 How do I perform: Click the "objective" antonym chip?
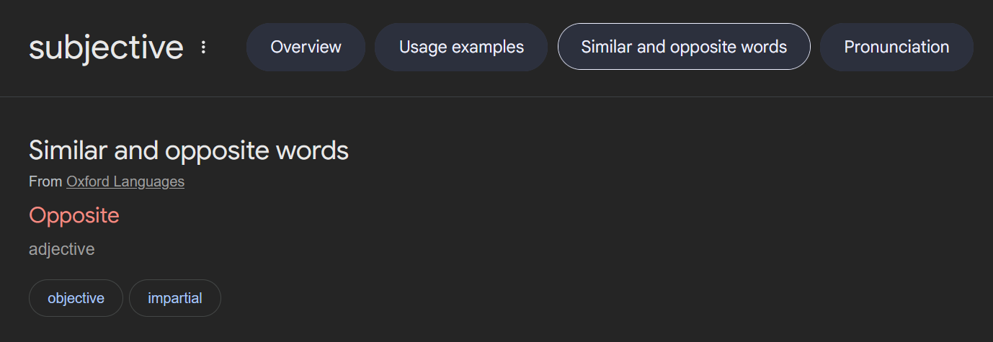coord(76,298)
